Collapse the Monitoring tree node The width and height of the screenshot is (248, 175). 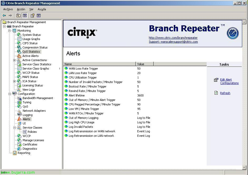coord(9,31)
